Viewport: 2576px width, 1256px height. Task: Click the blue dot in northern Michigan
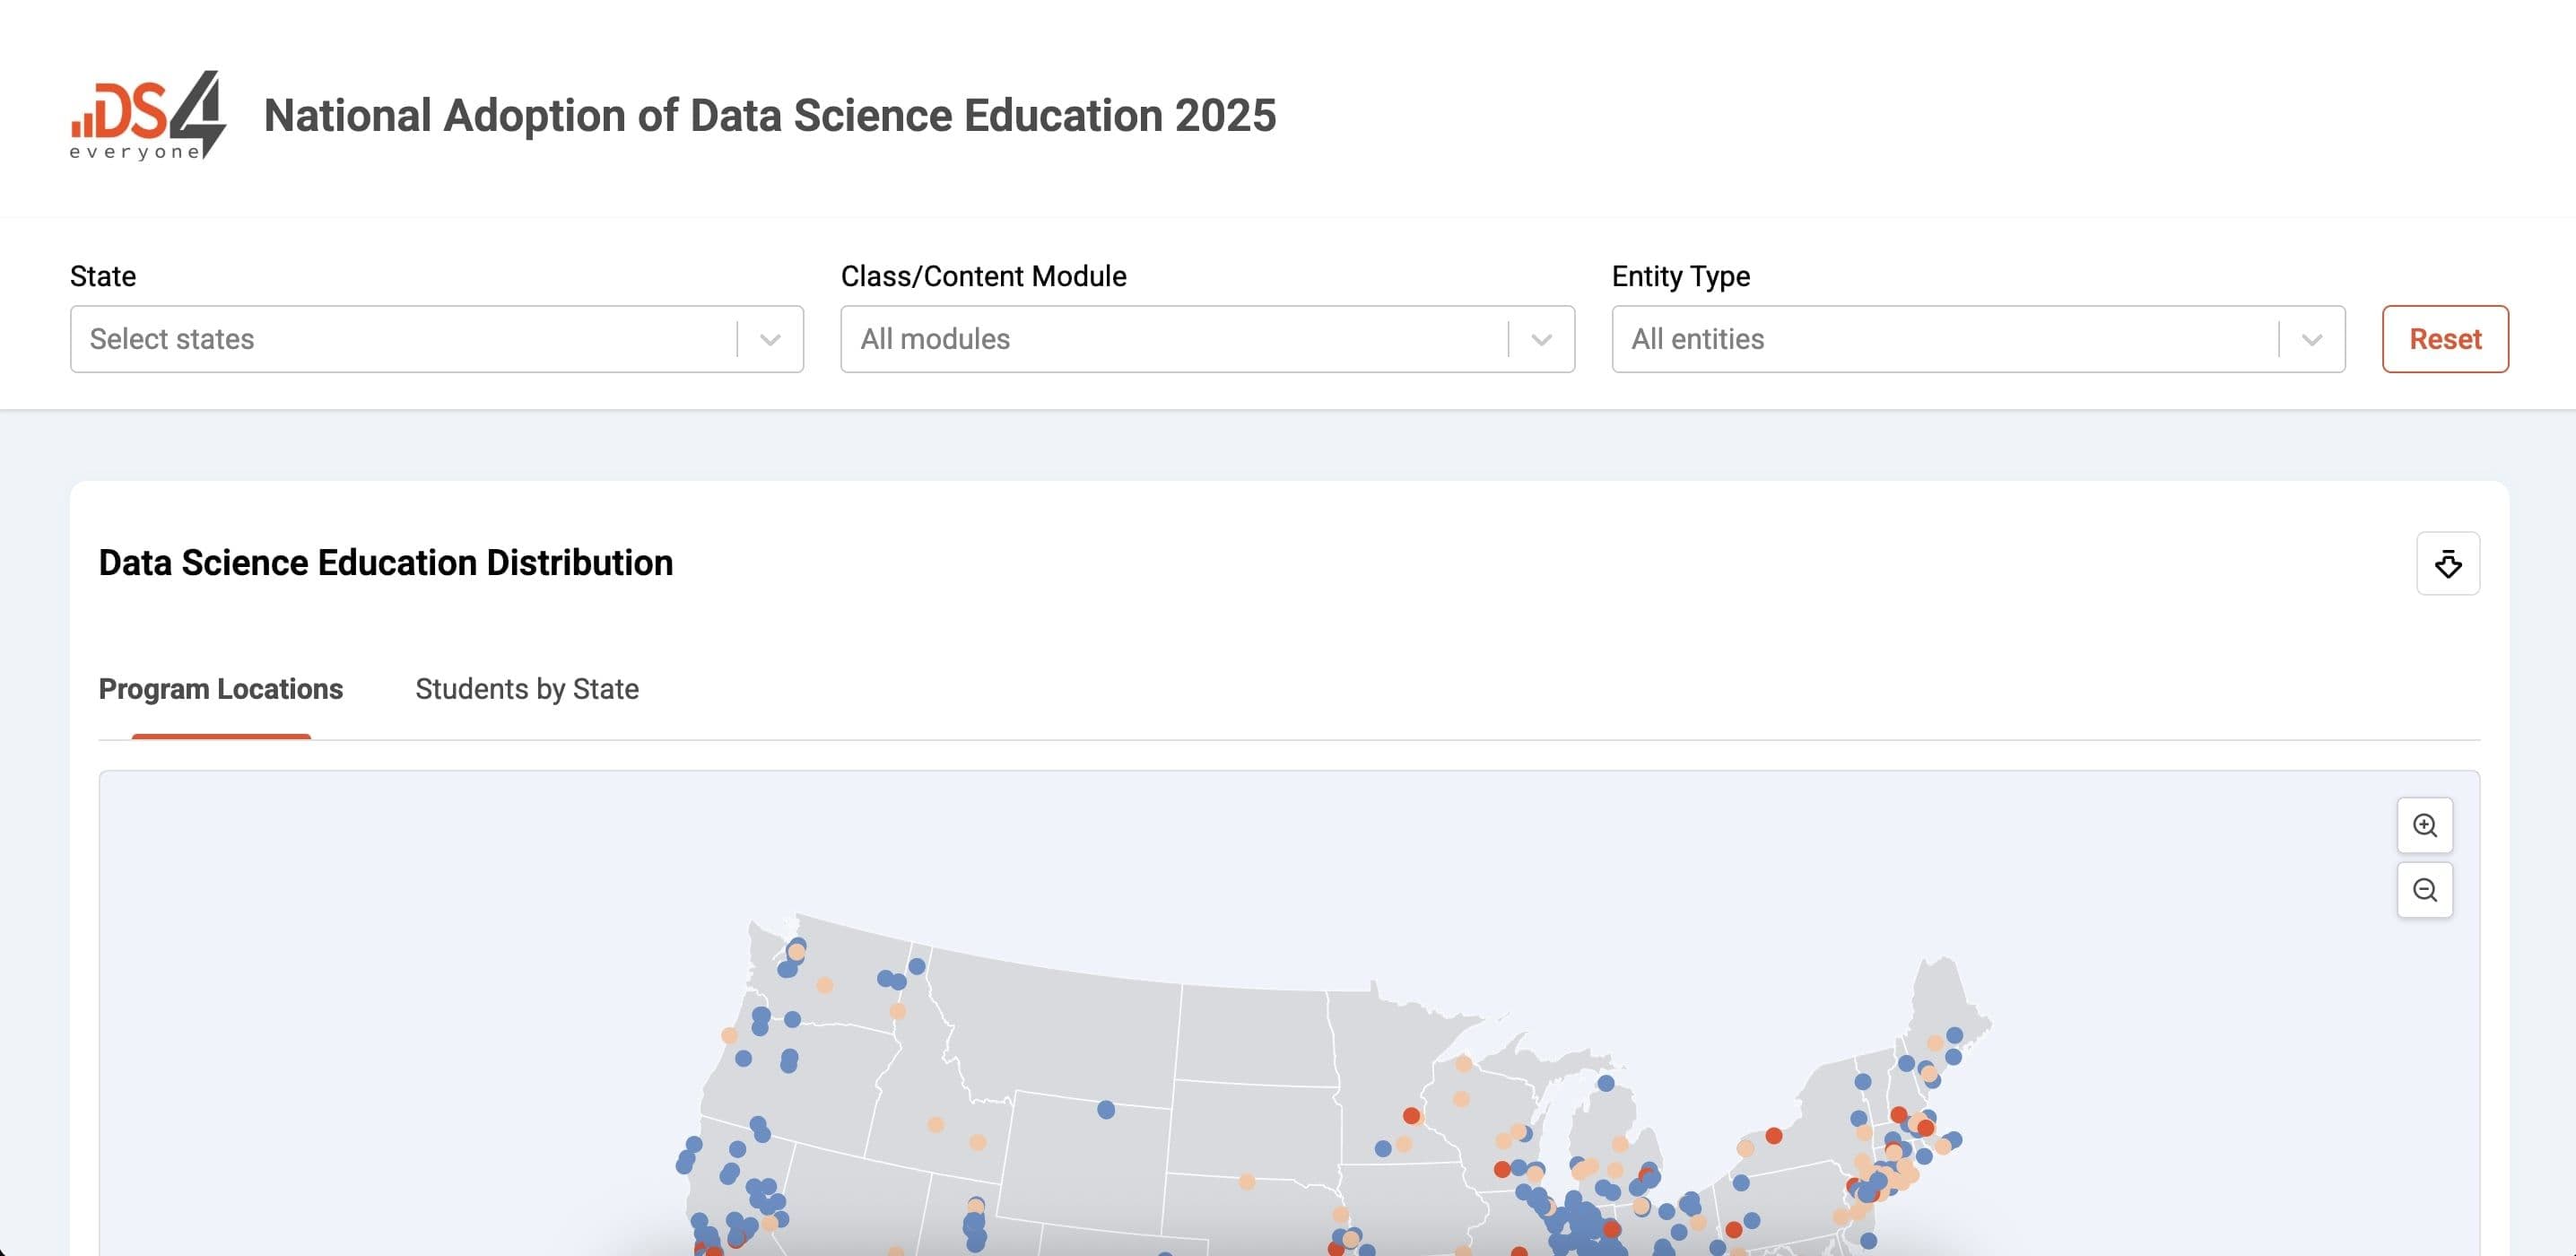[1606, 1084]
